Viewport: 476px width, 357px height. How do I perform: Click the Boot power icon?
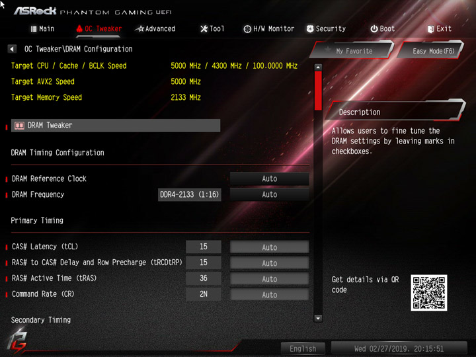[x=374, y=29]
